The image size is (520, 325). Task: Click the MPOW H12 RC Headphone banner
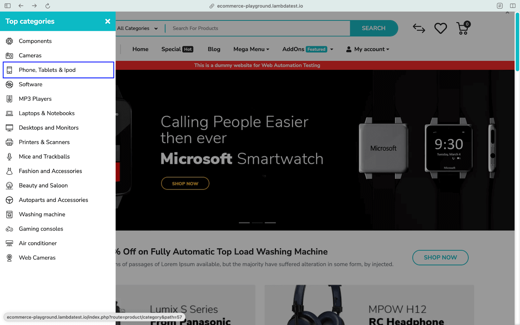[369, 305]
